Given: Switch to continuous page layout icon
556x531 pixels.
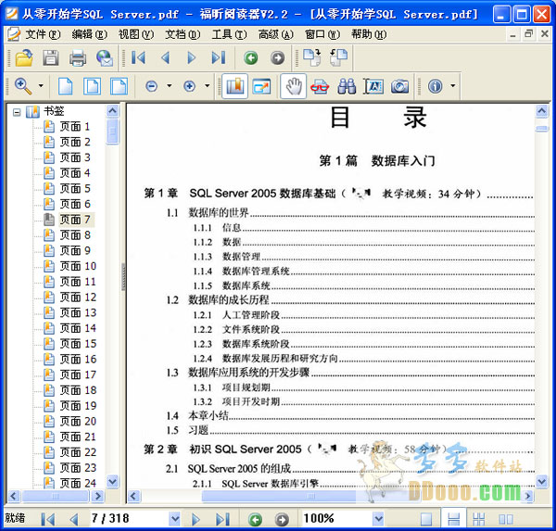Looking at the screenshot, I should [x=454, y=520].
